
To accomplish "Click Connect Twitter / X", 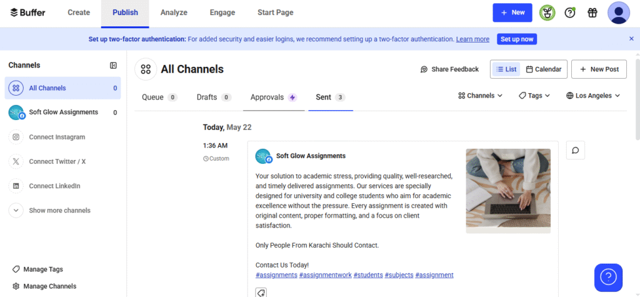I will (x=57, y=161).
